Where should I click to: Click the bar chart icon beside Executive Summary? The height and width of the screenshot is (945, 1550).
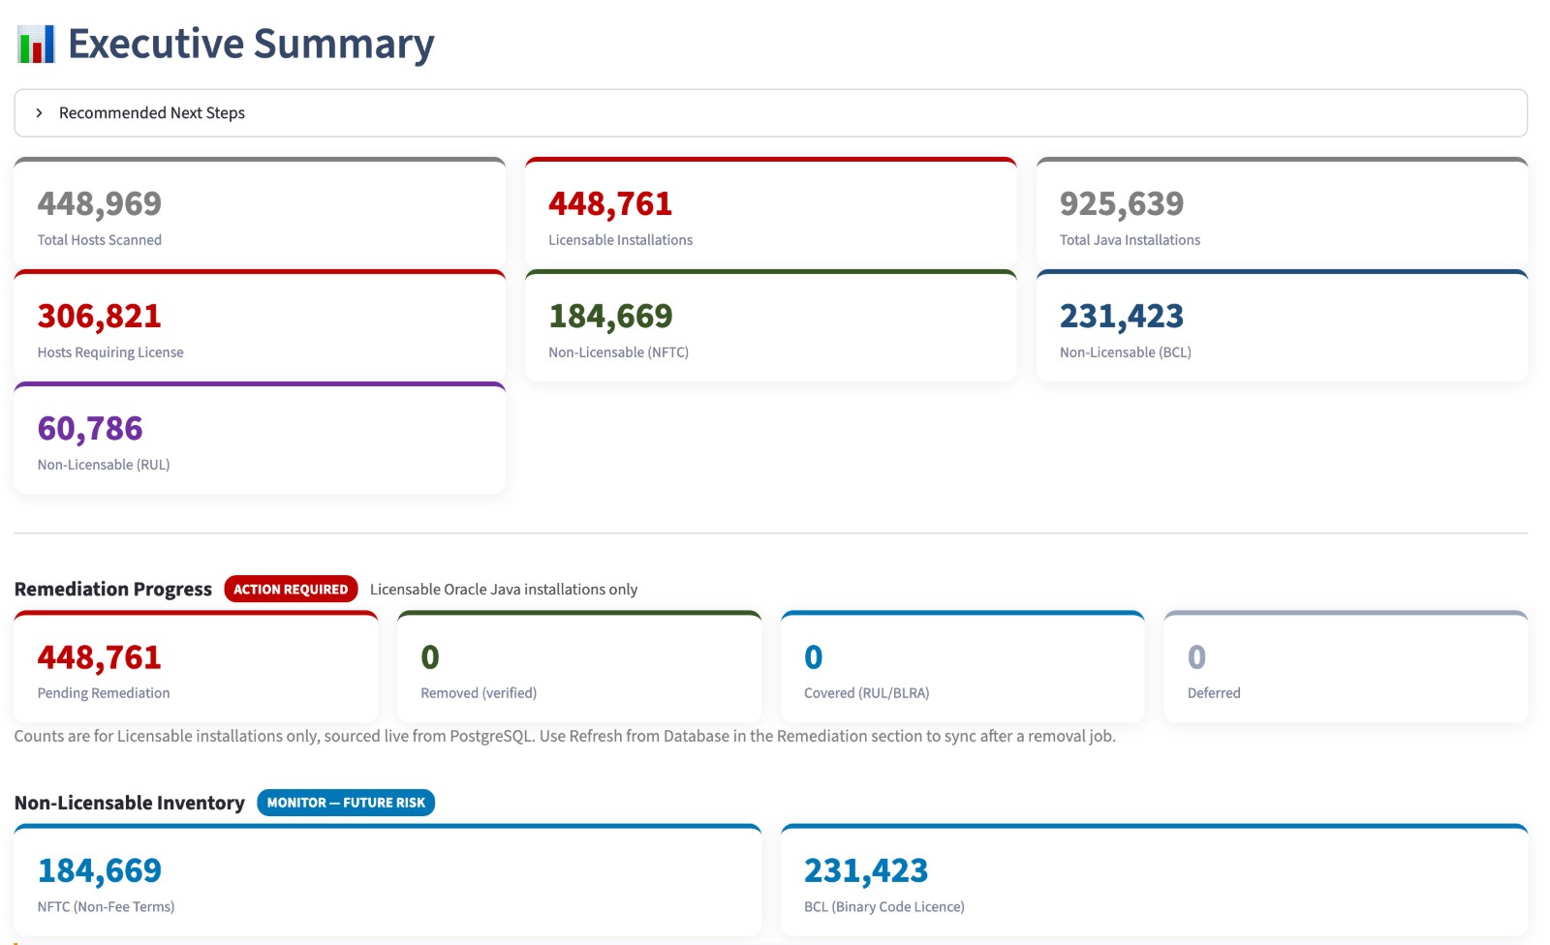pyautogui.click(x=36, y=44)
